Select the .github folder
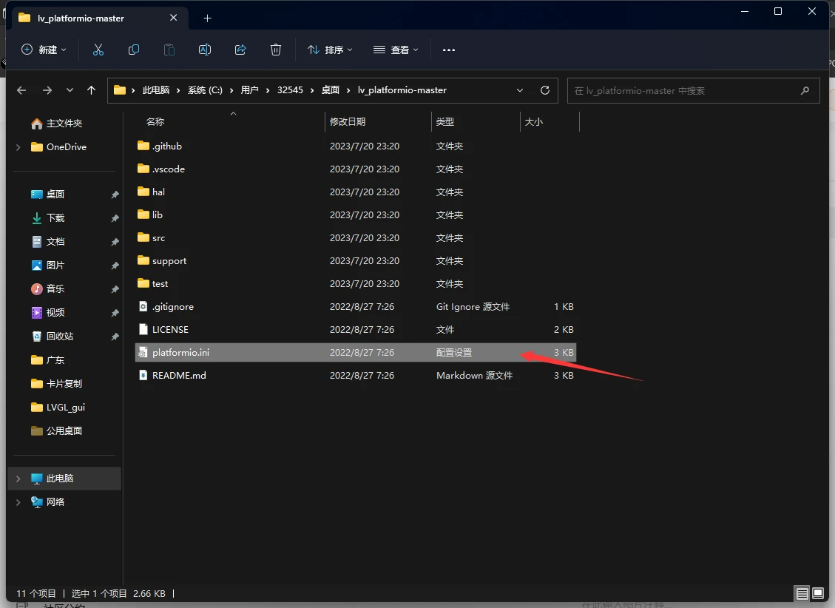 [356, 146]
